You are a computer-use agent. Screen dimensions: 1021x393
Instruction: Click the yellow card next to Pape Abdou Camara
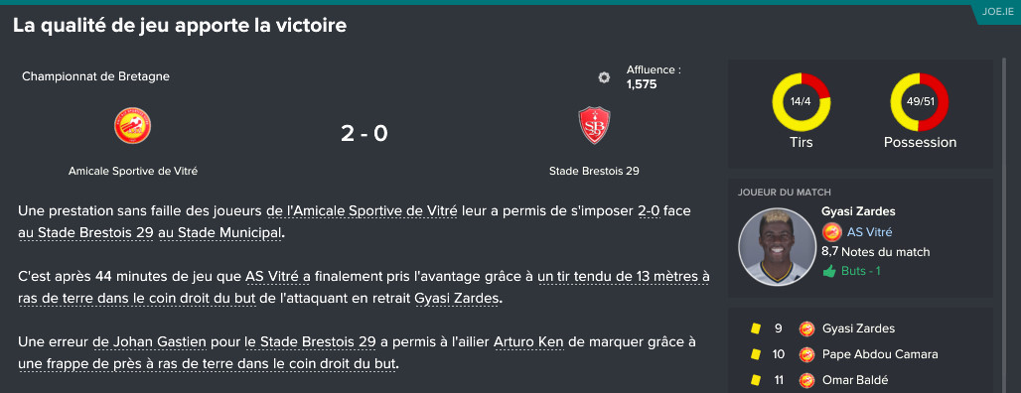[x=756, y=354]
